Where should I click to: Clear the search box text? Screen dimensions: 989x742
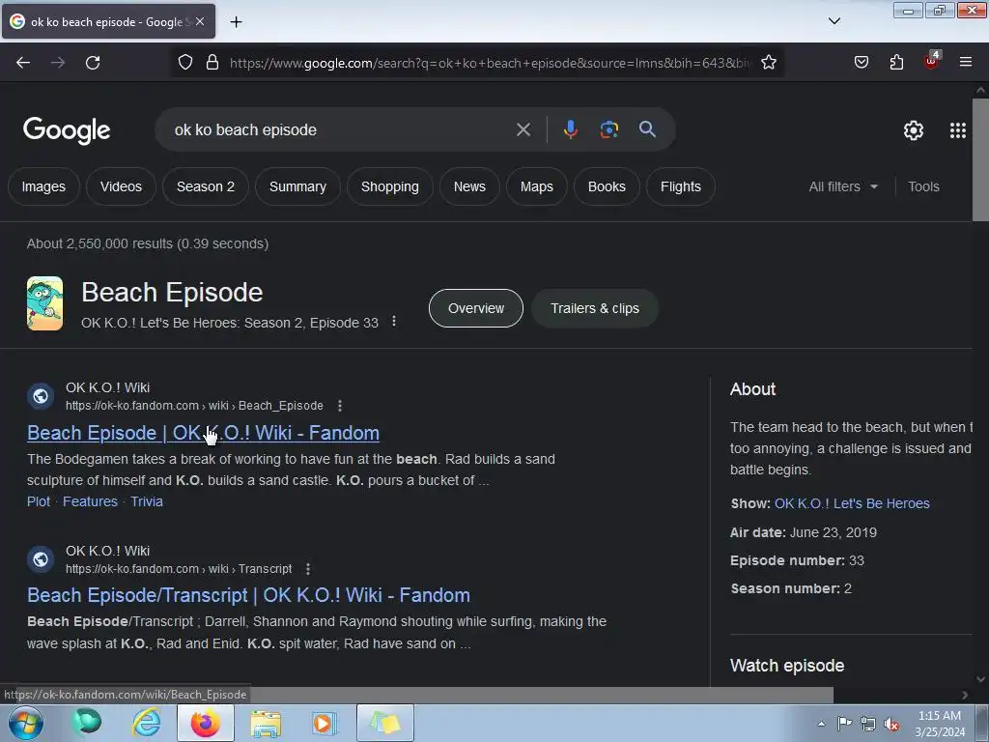523,130
